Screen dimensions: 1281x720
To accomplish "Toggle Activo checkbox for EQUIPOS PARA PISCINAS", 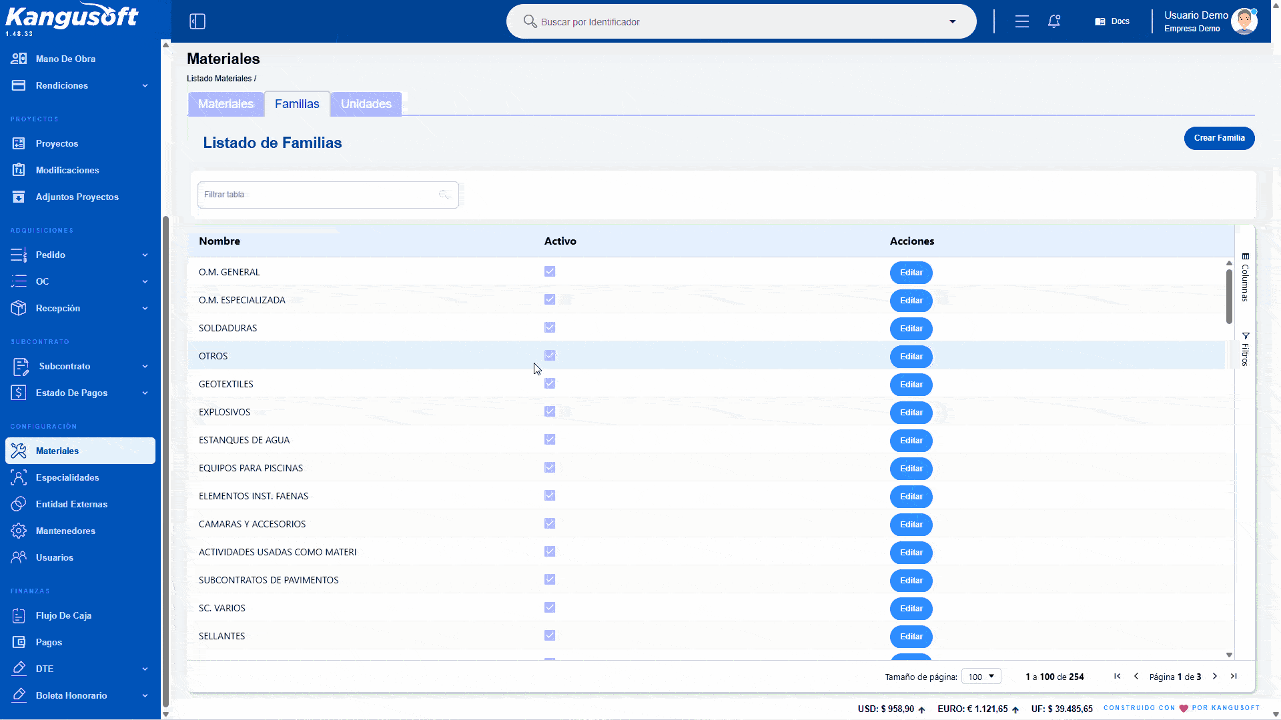I will tap(550, 467).
